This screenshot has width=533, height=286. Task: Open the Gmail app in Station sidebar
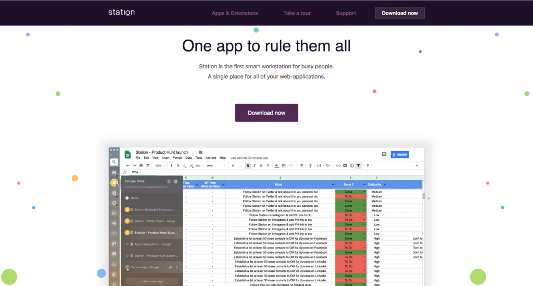(114, 172)
